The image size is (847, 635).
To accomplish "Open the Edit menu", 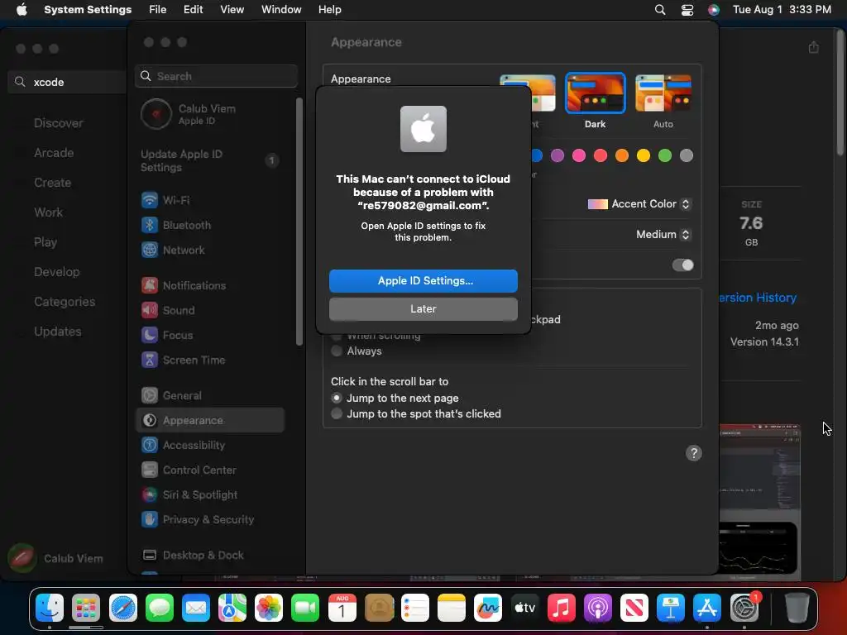I will pyautogui.click(x=193, y=10).
